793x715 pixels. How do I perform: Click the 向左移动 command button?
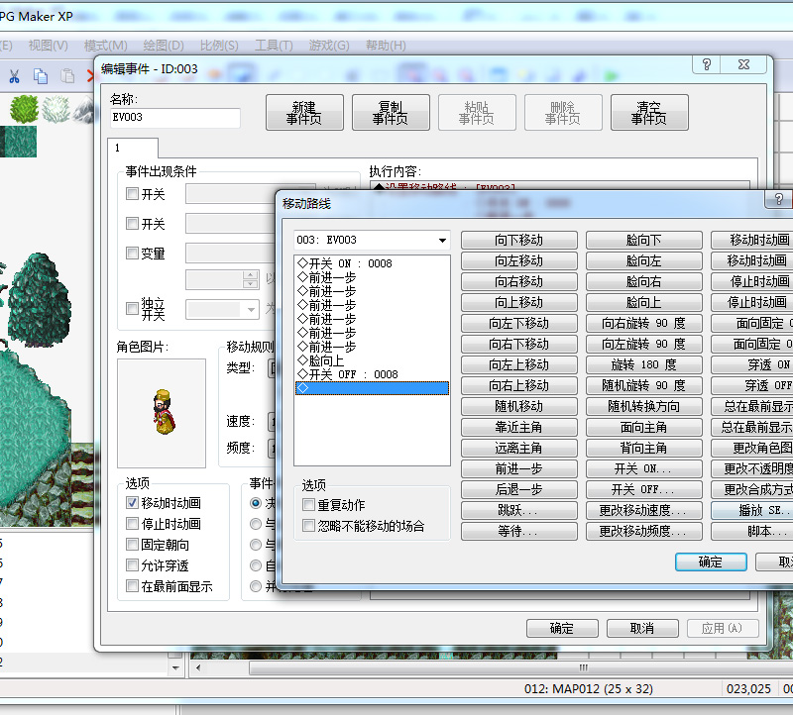pyautogui.click(x=518, y=260)
